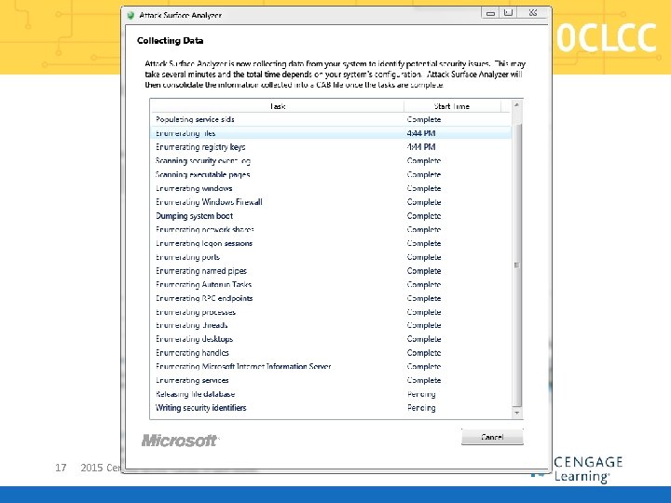The image size is (671, 503).
Task: Select the Enumerating threads row
Action: pos(331,325)
